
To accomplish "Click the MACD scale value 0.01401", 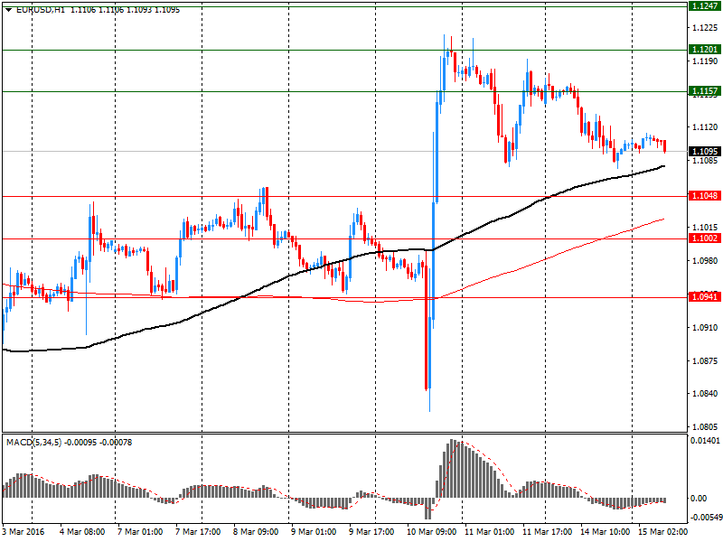I will click(x=705, y=441).
